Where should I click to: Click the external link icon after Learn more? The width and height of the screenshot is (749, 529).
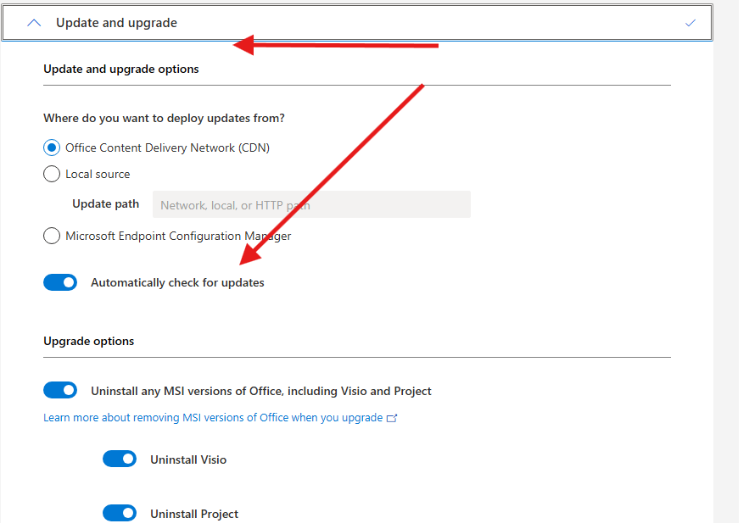pos(392,418)
